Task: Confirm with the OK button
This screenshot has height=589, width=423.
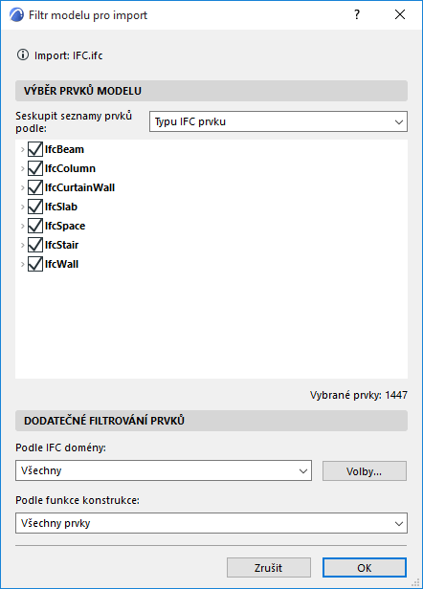Action: click(365, 568)
